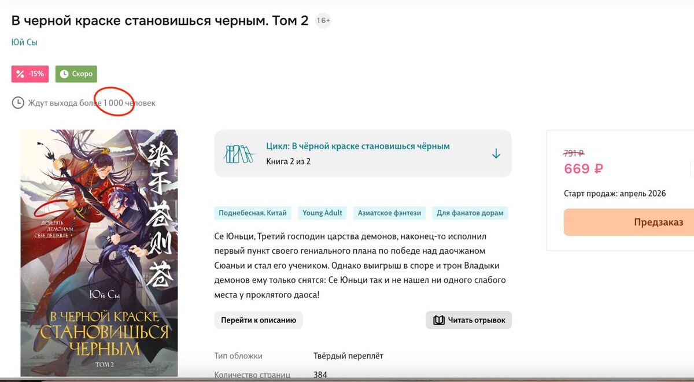The image size is (694, 382).
Task: Click the Читать отрывок button
Action: [x=469, y=320]
